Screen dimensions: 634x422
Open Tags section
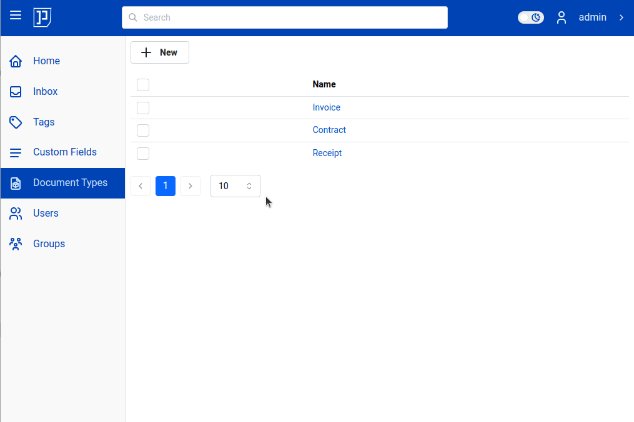tap(62, 122)
